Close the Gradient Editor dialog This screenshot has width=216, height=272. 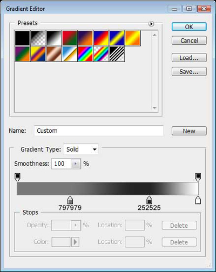pos(204,9)
